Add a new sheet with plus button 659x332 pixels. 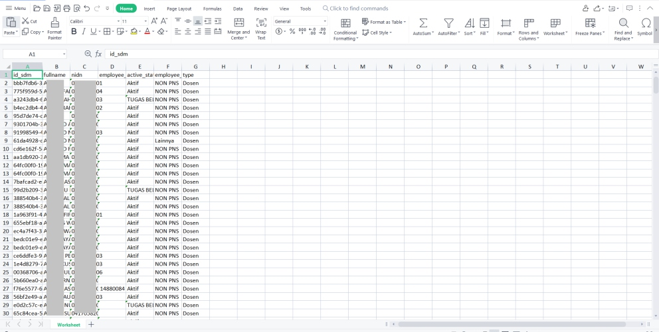pos(92,325)
